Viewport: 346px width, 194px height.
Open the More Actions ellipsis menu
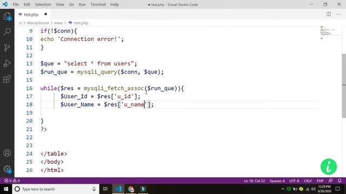click(338, 15)
